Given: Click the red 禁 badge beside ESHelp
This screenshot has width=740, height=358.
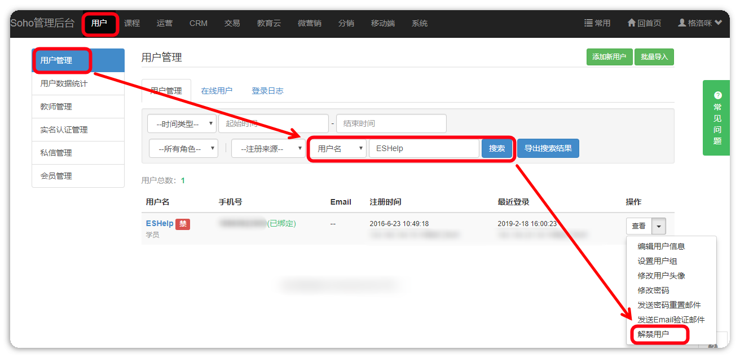Looking at the screenshot, I should (x=183, y=224).
